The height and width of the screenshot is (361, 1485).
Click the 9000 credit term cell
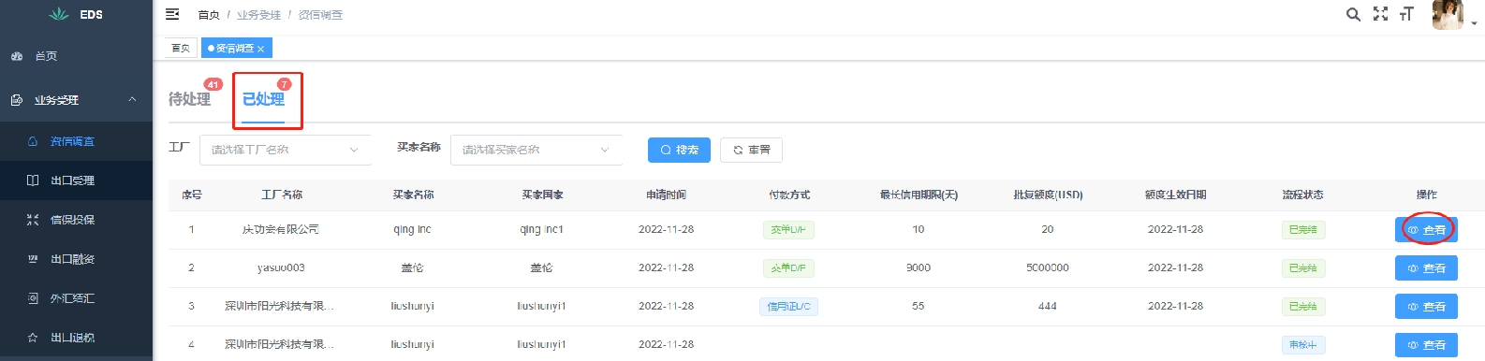click(x=919, y=267)
